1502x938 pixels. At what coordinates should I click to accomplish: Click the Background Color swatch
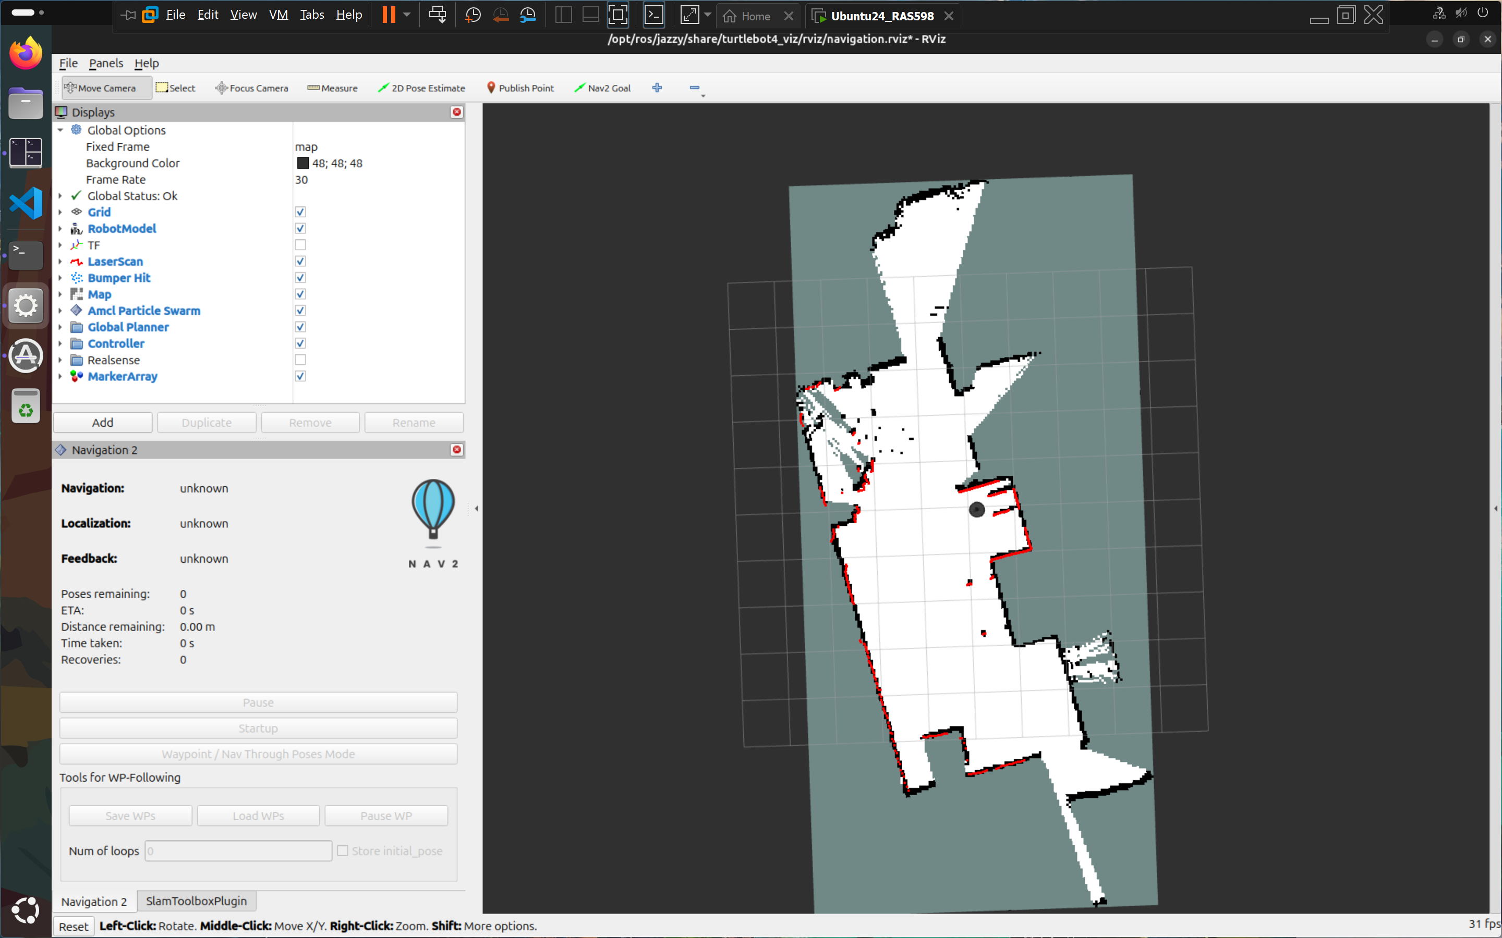point(303,163)
